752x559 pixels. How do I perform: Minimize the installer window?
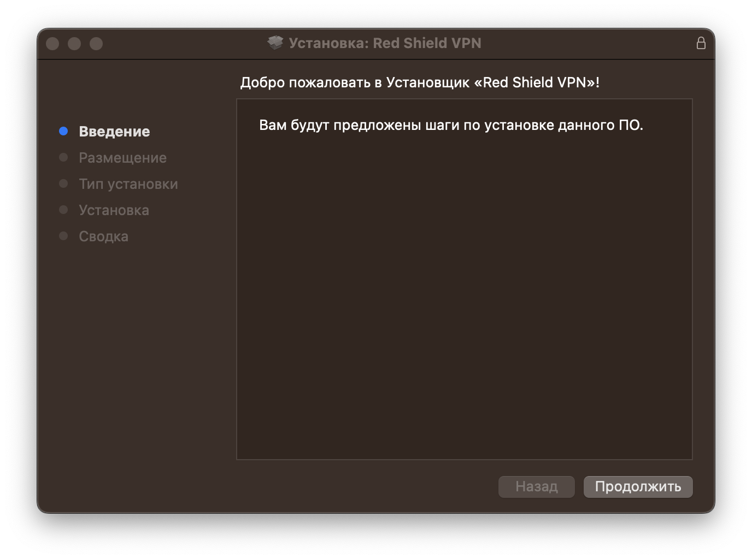(x=74, y=44)
